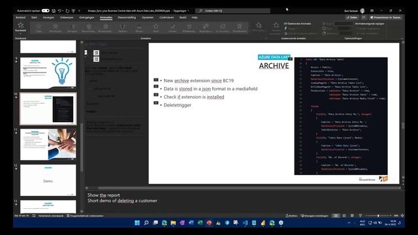Switch to the Beeld ribbon tab
The width and height of the screenshot is (418, 235).
pos(183,18)
